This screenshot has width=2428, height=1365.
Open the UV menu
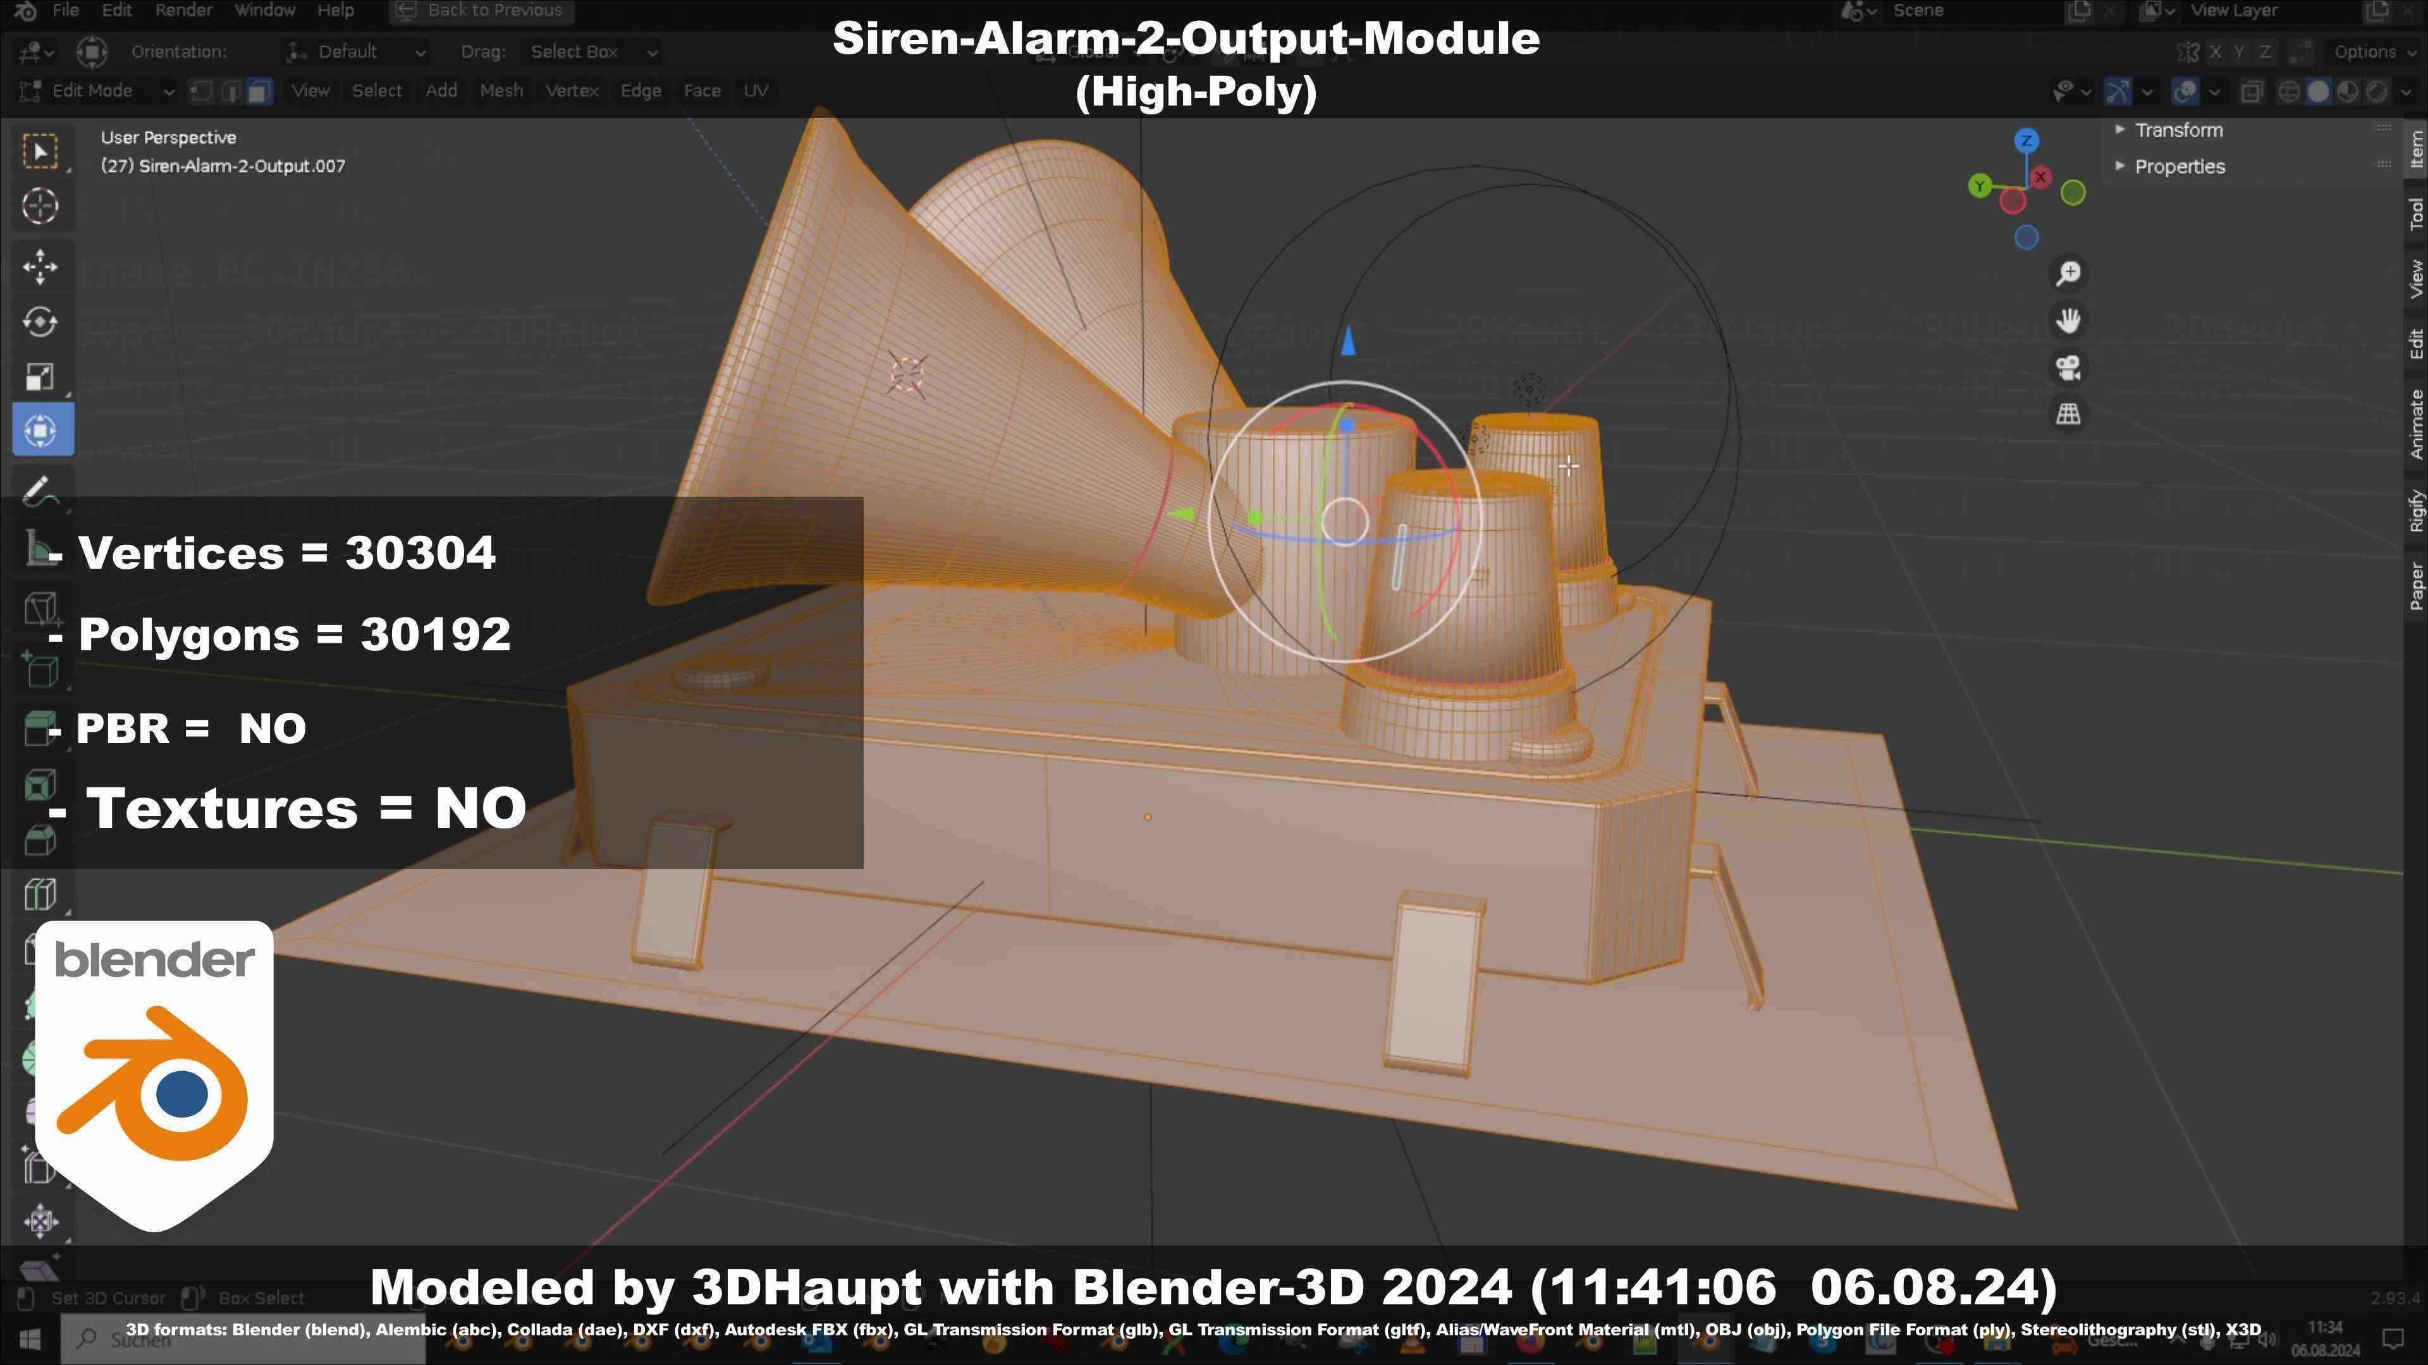click(x=756, y=90)
